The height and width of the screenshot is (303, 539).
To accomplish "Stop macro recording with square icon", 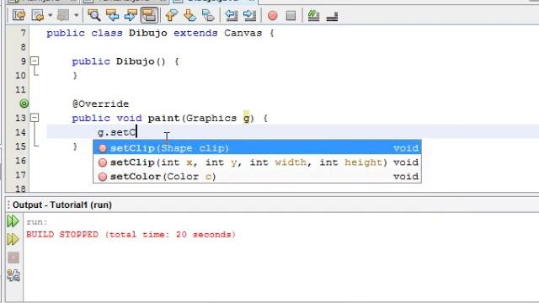I will (291, 15).
